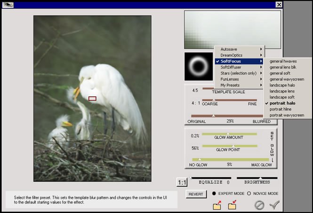Select the Novice Mode radio button
This screenshot has width=313, height=213.
249,193
